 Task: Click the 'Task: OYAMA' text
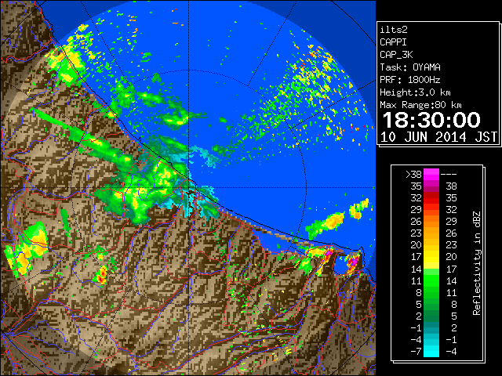tap(410, 67)
